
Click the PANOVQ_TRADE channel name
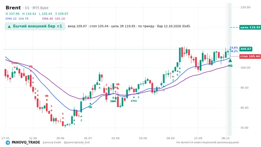tap(26, 143)
